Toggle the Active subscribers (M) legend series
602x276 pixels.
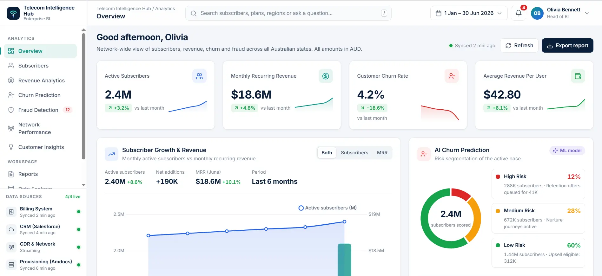pyautogui.click(x=327, y=208)
